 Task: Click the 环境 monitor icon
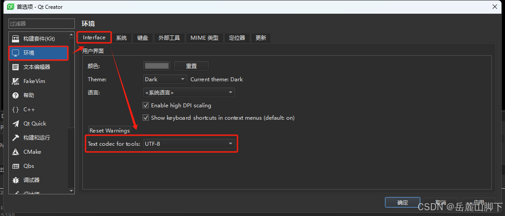click(16, 53)
